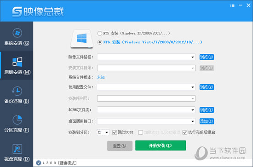Expand the 安装文件目录 dropdown arrow
The image size is (253, 167).
click(x=193, y=68)
